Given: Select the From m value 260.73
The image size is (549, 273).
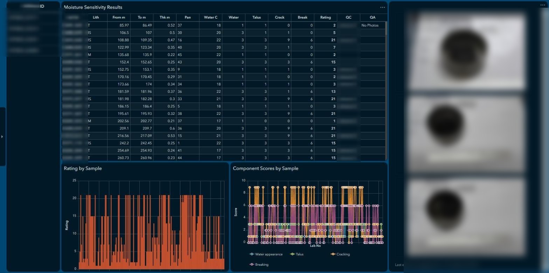Looking at the screenshot, I should point(119,157).
